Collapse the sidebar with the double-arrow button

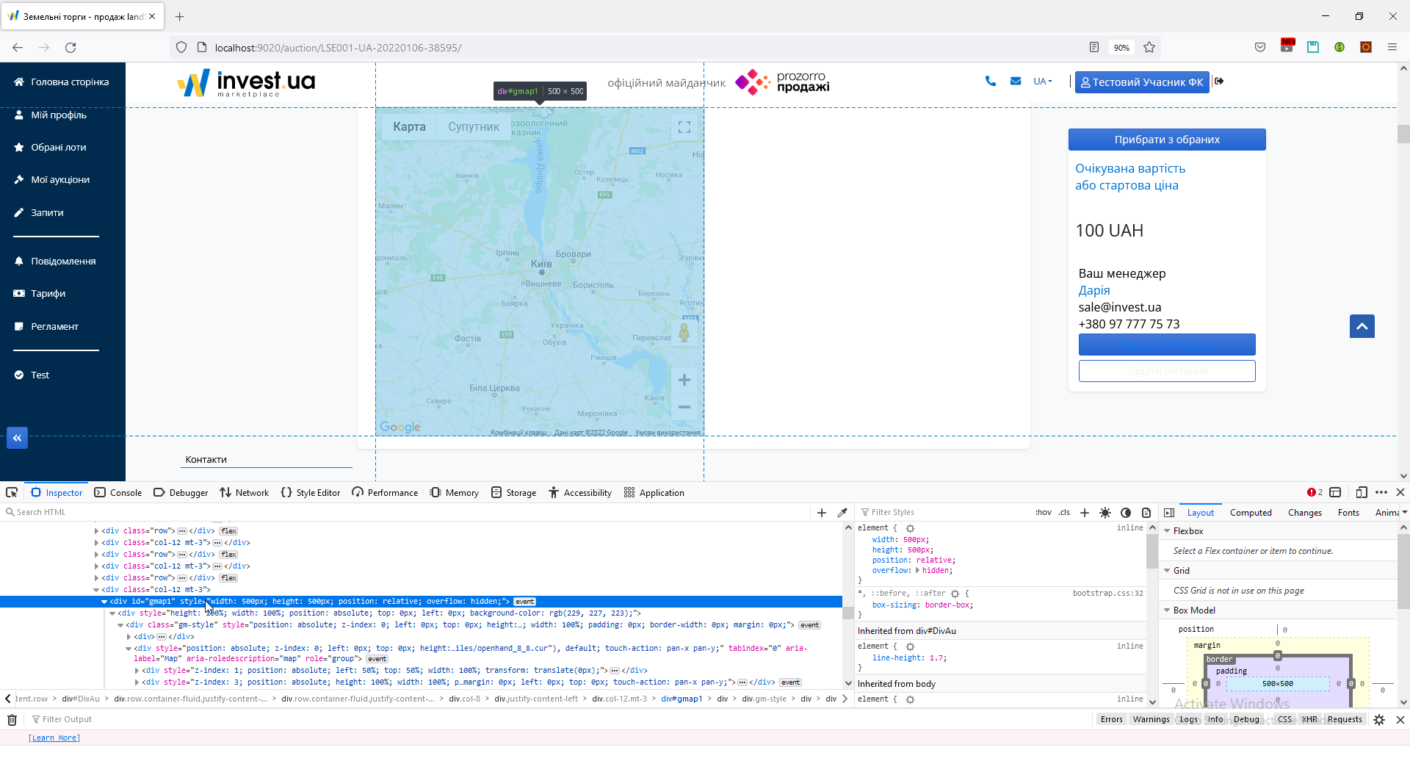coord(18,438)
